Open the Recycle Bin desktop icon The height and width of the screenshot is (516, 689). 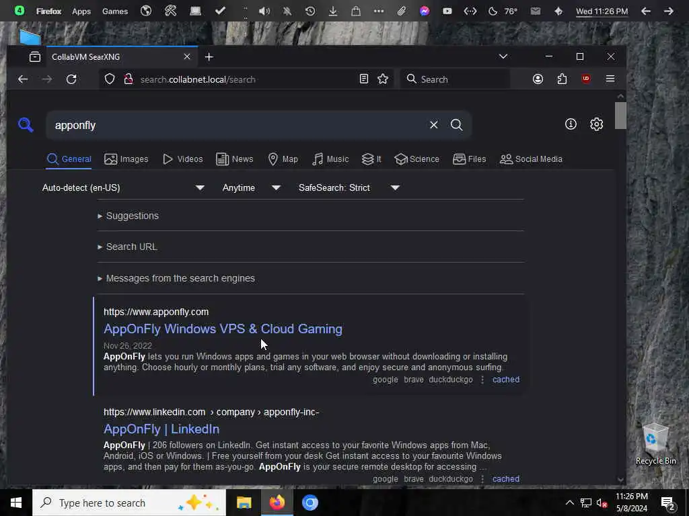(x=655, y=444)
